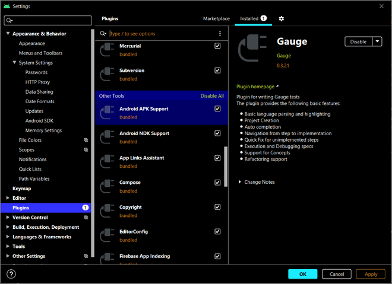
Task: Uncheck the Mercurial plugin checkbox
Action: coord(217,46)
